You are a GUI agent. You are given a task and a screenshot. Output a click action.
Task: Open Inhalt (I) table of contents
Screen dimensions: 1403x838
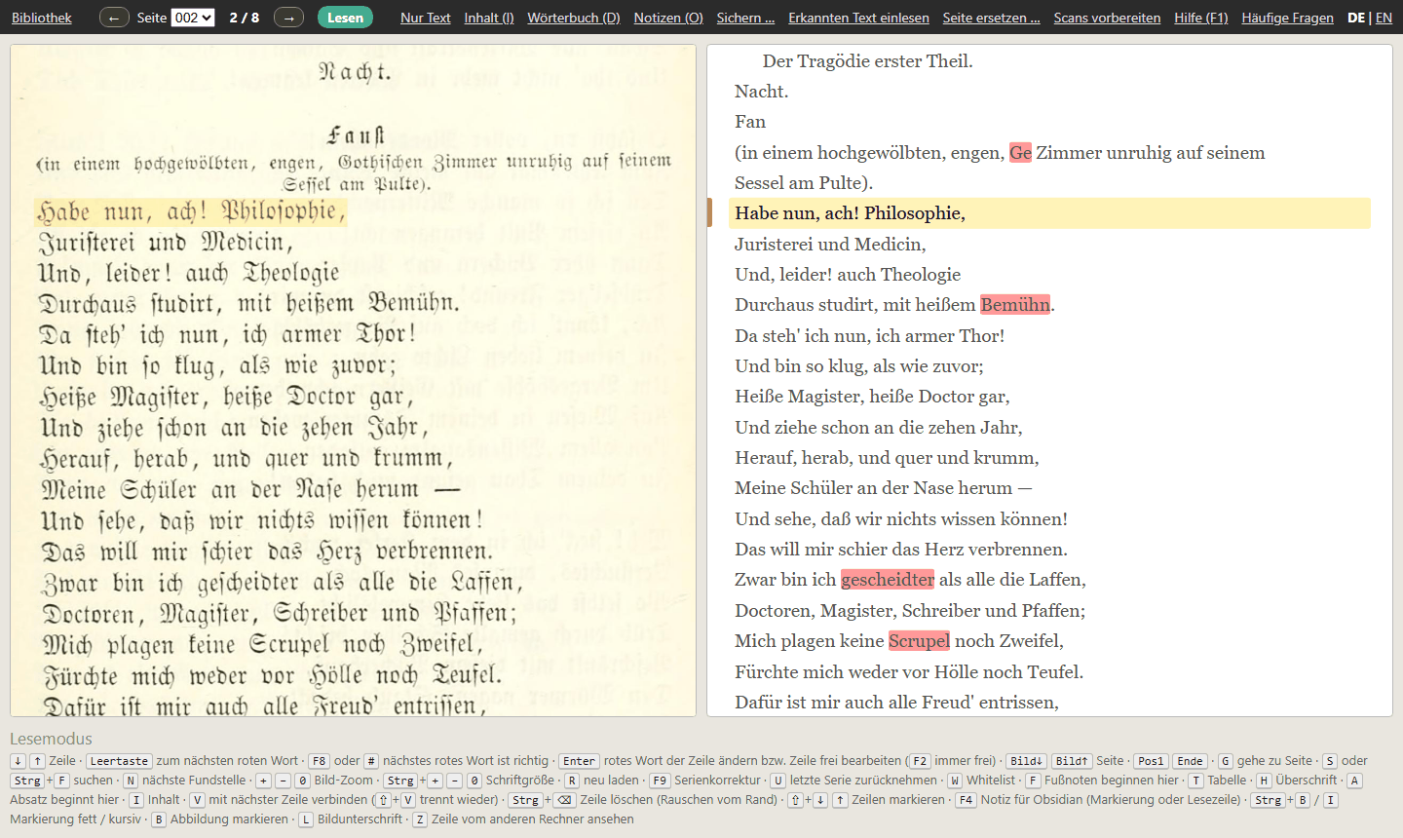tap(489, 18)
